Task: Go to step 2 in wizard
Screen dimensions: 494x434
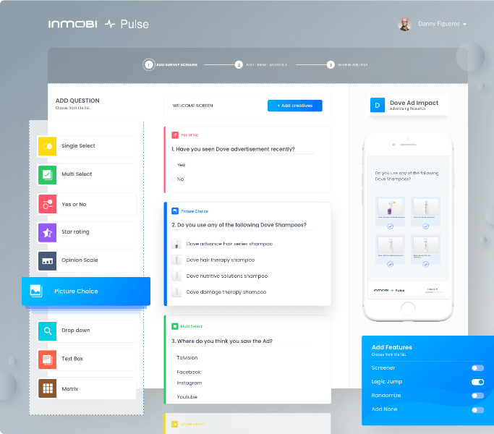Action: [x=239, y=64]
